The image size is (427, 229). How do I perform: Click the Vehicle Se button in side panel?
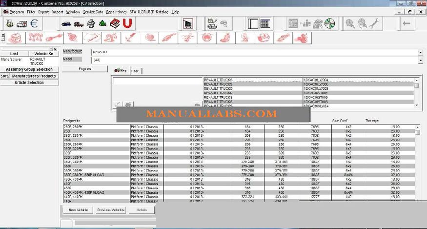click(x=43, y=54)
